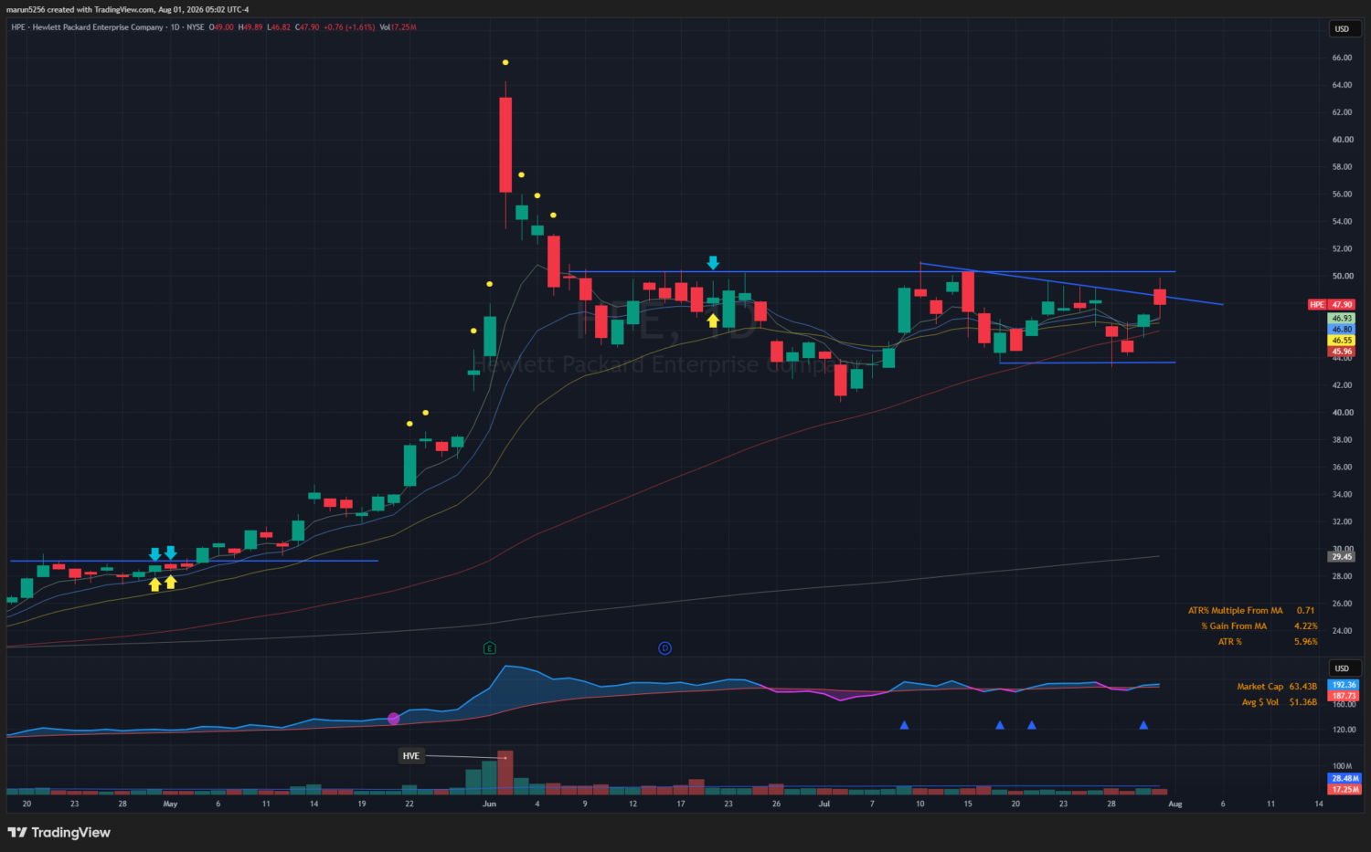
Task: Click the red 187.73 indicator scale label
Action: point(1344,696)
